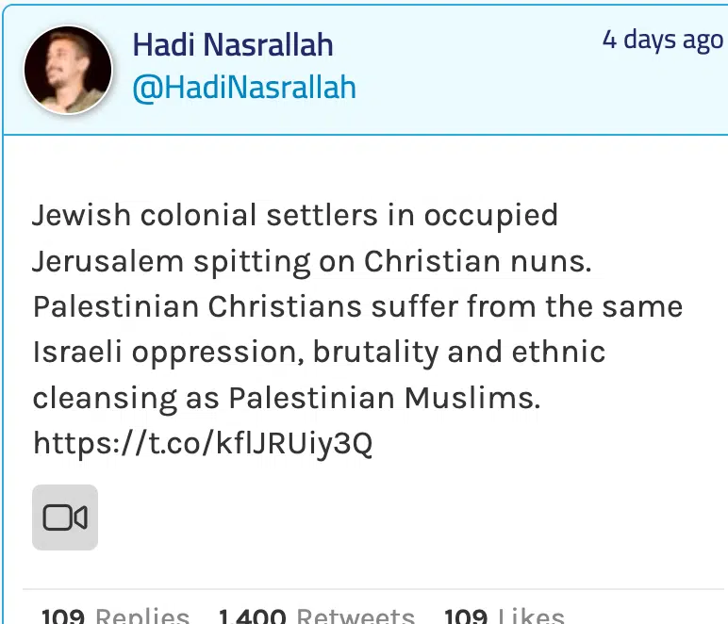
Task: Follow the https://t.co/kflJRUiy3Q link
Action: click(203, 443)
